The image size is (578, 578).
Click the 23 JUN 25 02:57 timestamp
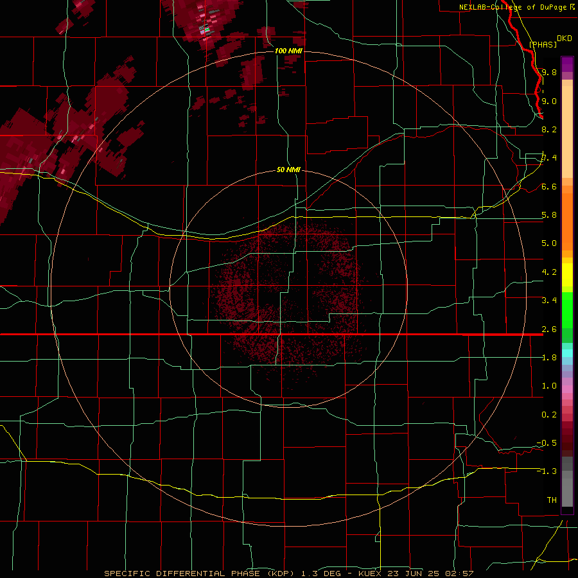(430, 574)
